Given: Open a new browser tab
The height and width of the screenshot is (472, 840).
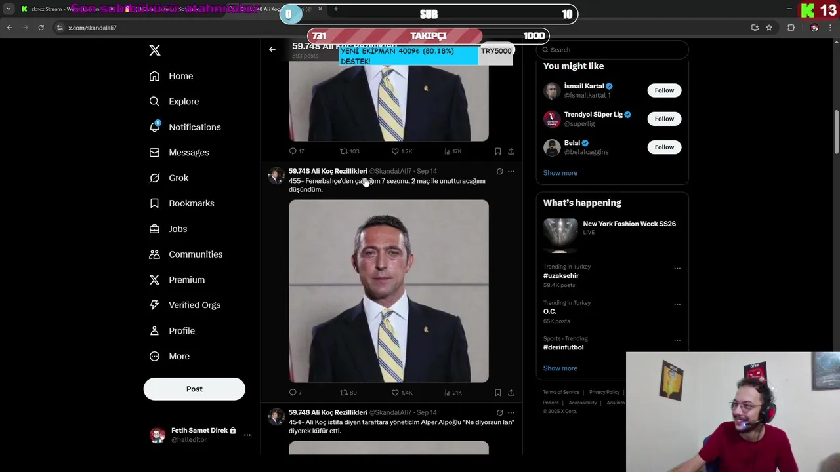Looking at the screenshot, I should click(335, 9).
